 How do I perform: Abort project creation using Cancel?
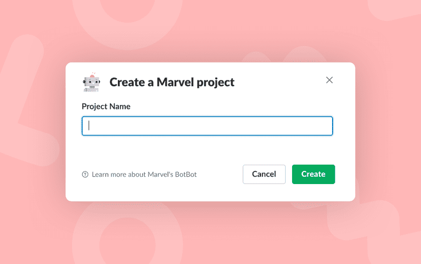pyautogui.click(x=264, y=174)
